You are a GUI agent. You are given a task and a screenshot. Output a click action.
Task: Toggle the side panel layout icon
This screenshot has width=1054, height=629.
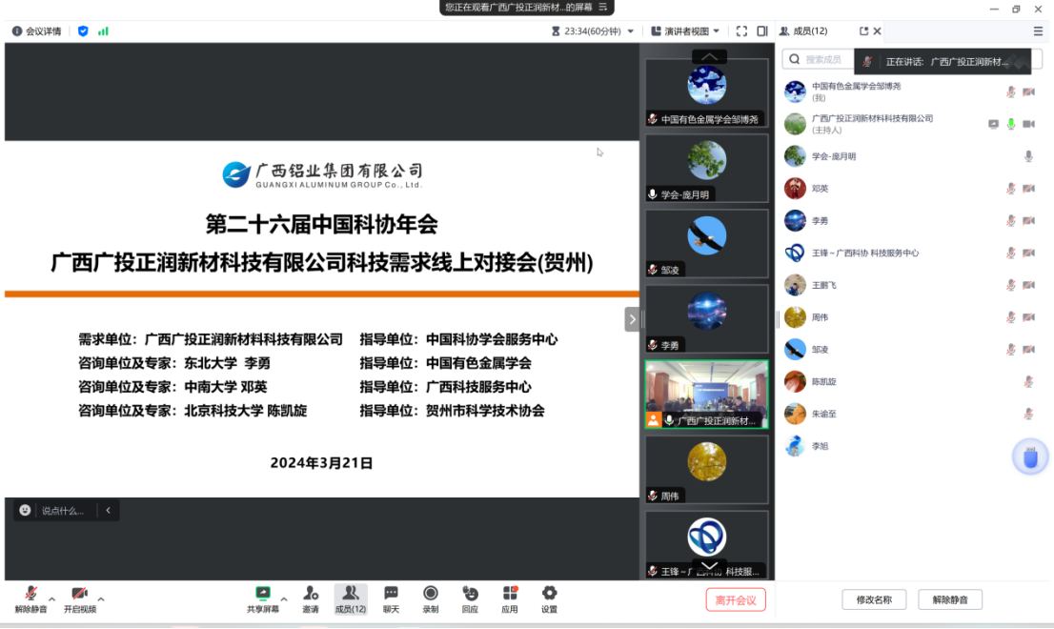[x=762, y=30]
